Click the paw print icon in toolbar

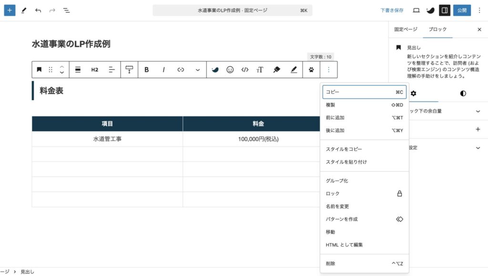(x=311, y=70)
